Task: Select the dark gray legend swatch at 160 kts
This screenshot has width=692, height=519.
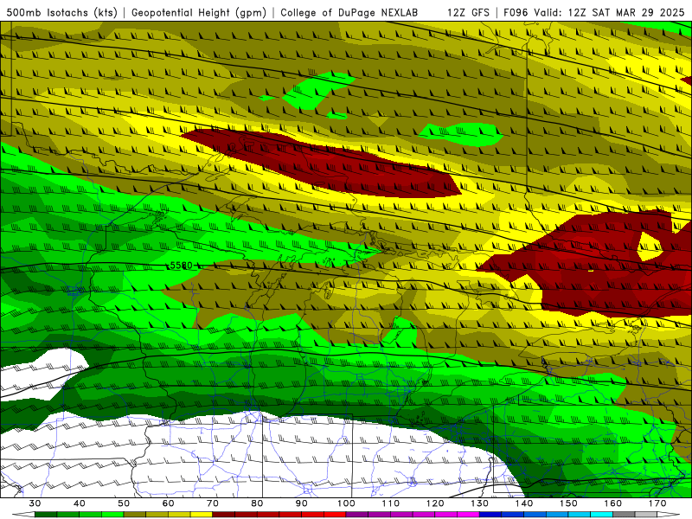Action: click(x=624, y=515)
